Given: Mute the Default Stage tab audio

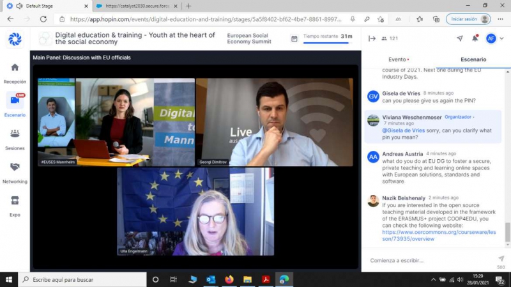Looking at the screenshot, I should coord(19,6).
